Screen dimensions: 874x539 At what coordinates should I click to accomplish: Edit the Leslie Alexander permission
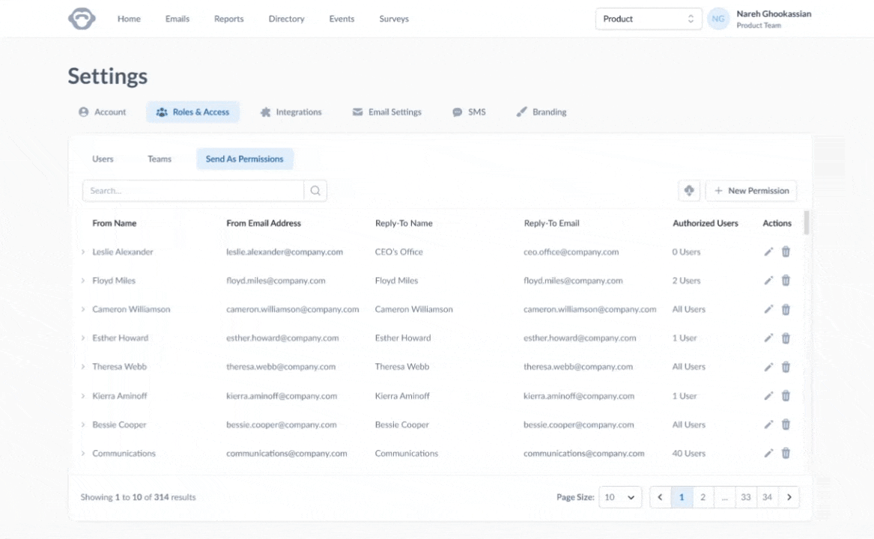768,252
